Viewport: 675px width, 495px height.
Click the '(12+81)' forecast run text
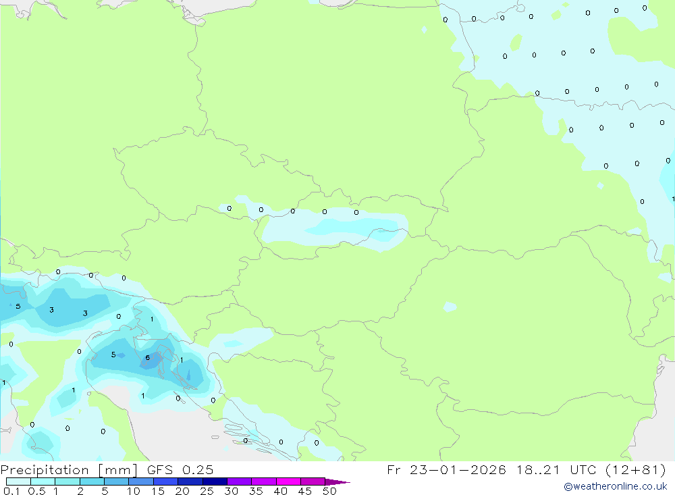tap(635, 469)
